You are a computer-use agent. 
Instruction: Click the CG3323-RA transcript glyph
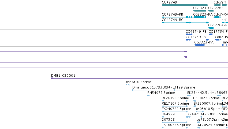(199, 17)
